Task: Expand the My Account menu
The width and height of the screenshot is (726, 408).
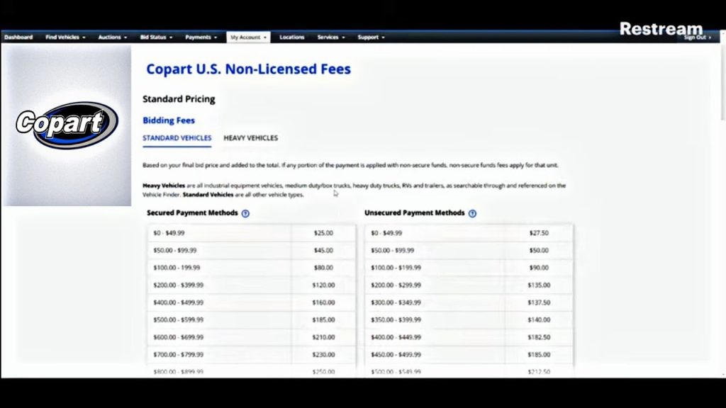Action: [248, 38]
